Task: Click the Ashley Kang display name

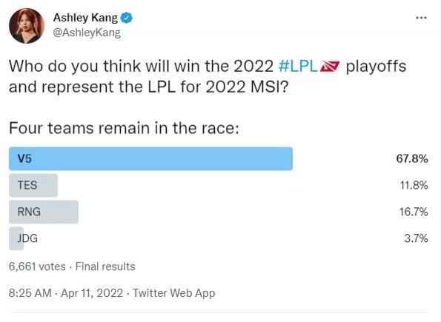Action: [85, 18]
